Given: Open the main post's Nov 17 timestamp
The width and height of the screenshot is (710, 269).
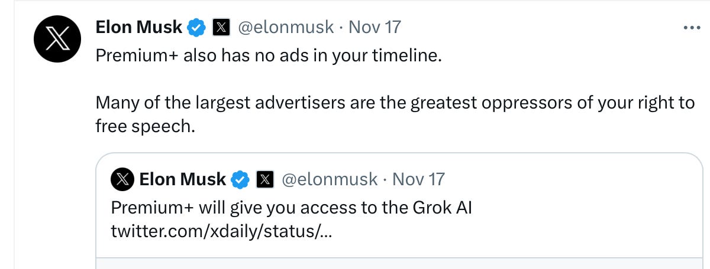Looking at the screenshot, I should tap(375, 27).
